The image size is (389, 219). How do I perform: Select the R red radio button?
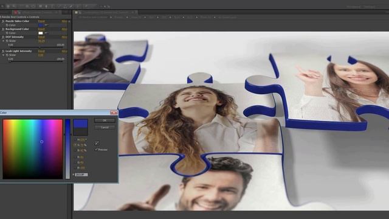(x=75, y=157)
